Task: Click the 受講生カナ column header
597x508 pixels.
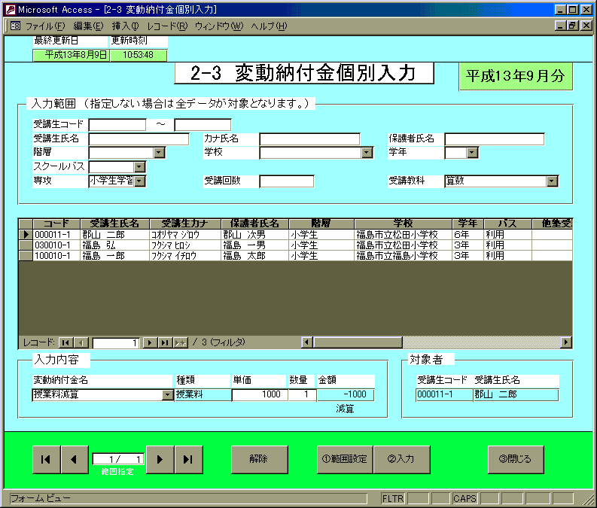Action: pos(185,224)
